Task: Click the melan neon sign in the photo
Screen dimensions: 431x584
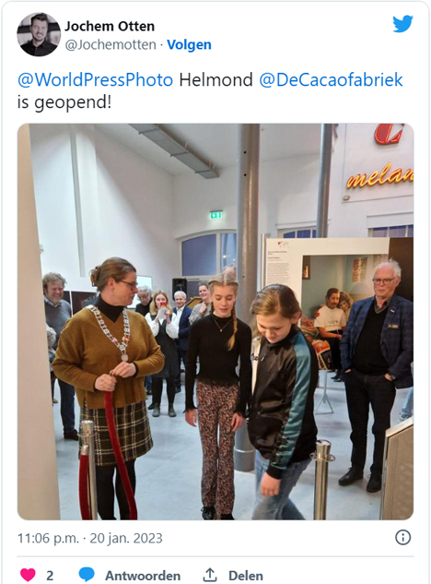Action: coord(379,176)
